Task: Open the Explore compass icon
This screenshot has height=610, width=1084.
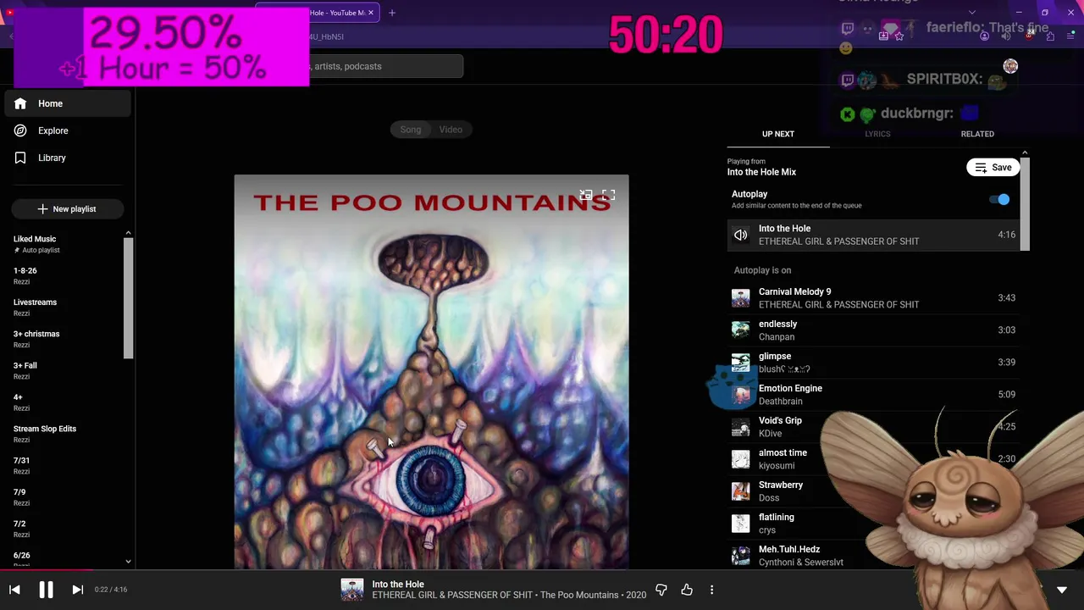Action: pyautogui.click(x=20, y=130)
